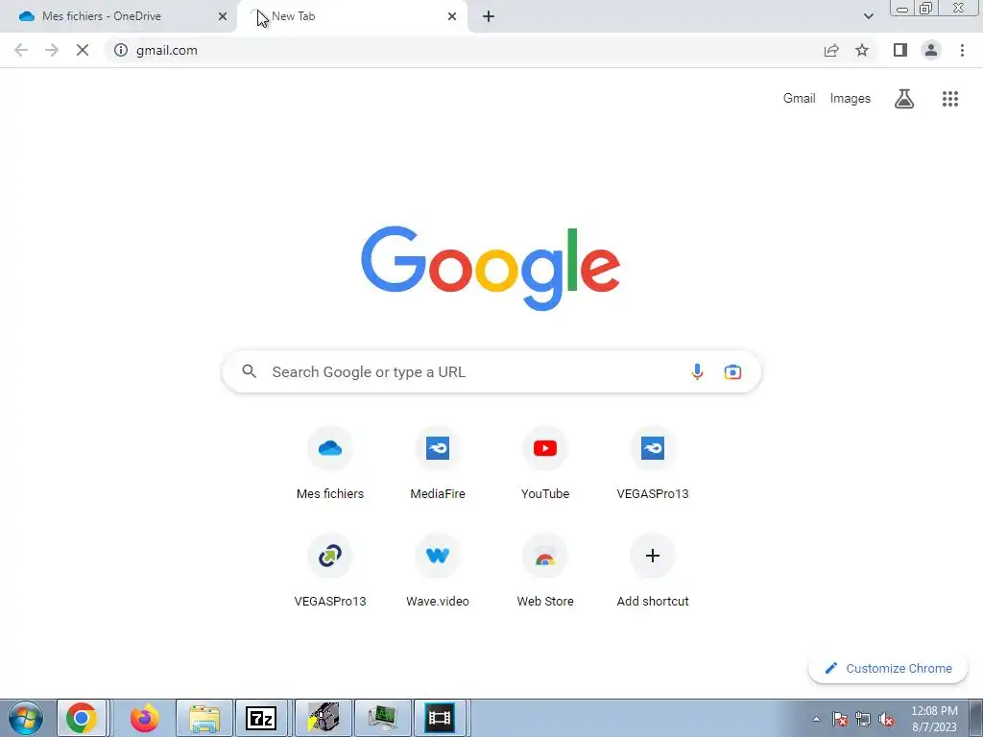This screenshot has width=983, height=737.
Task: Close the Mes fichiers - OneDrive tab
Action: tap(223, 16)
